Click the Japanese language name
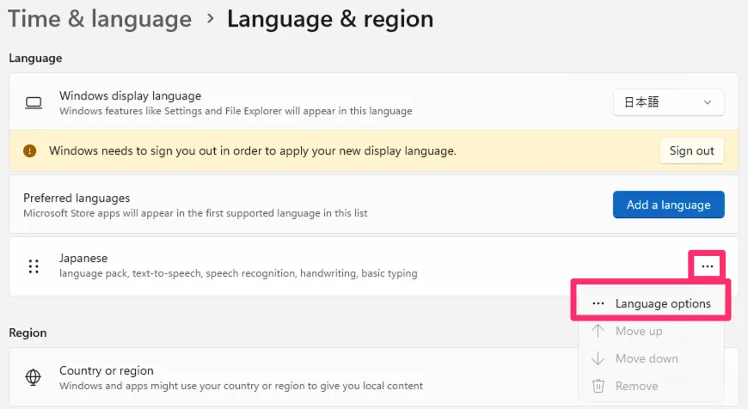This screenshot has height=409, width=748. (x=83, y=258)
